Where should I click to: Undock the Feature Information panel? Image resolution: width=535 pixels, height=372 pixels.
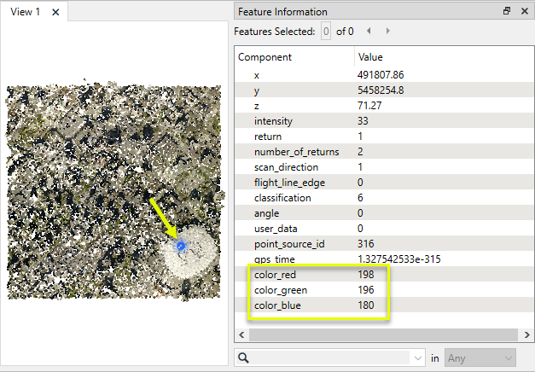tap(507, 12)
